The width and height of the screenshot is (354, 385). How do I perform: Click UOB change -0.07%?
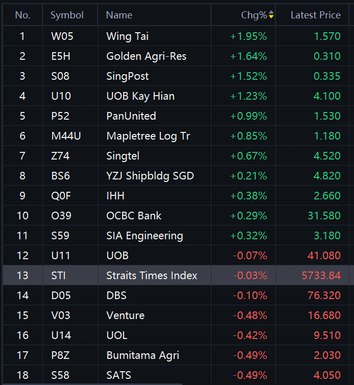[250, 256]
